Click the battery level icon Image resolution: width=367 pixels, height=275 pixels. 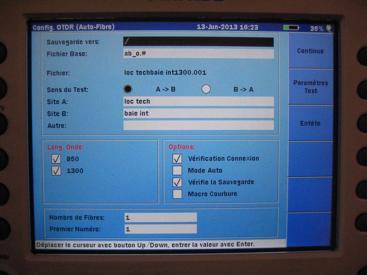click(291, 28)
